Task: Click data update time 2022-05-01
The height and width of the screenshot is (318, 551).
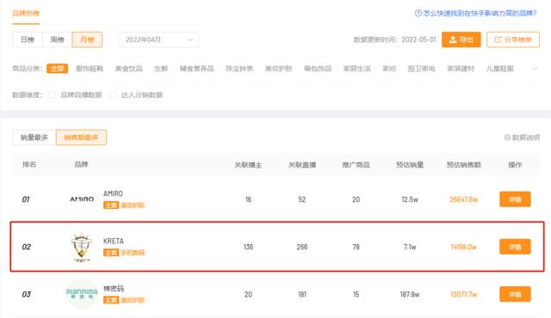Action: 418,40
